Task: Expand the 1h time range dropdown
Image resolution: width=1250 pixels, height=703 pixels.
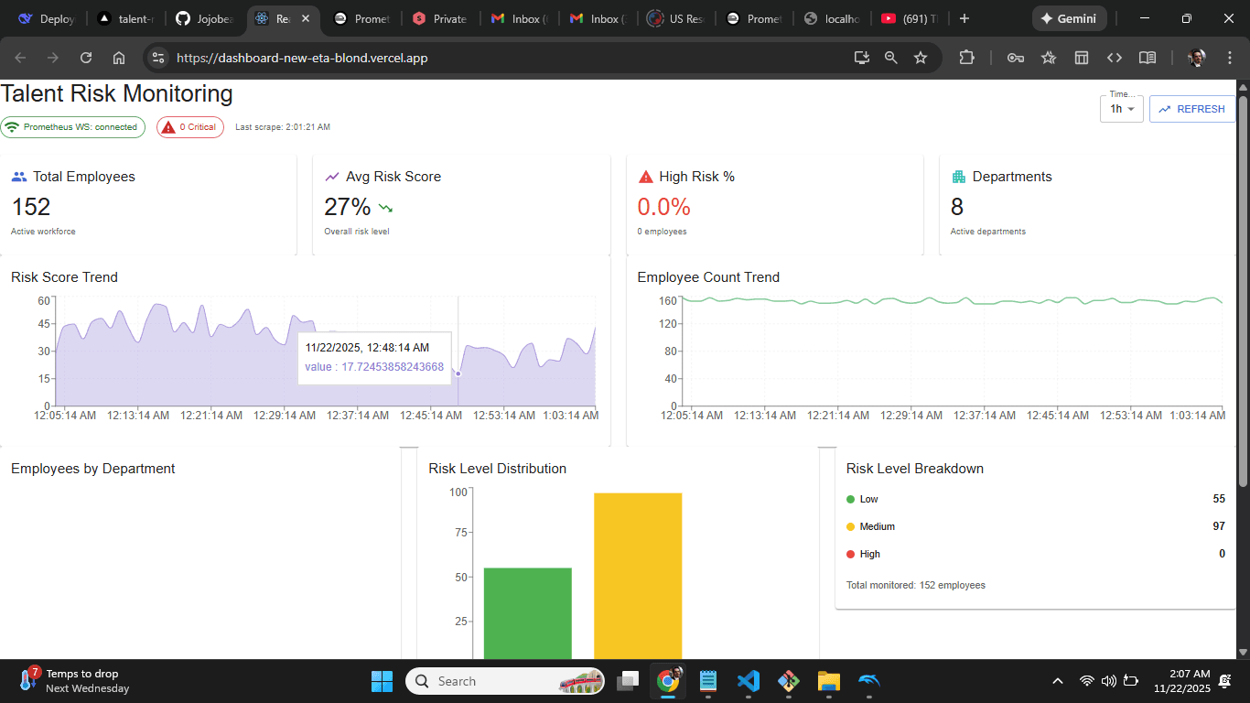Action: tap(1121, 108)
